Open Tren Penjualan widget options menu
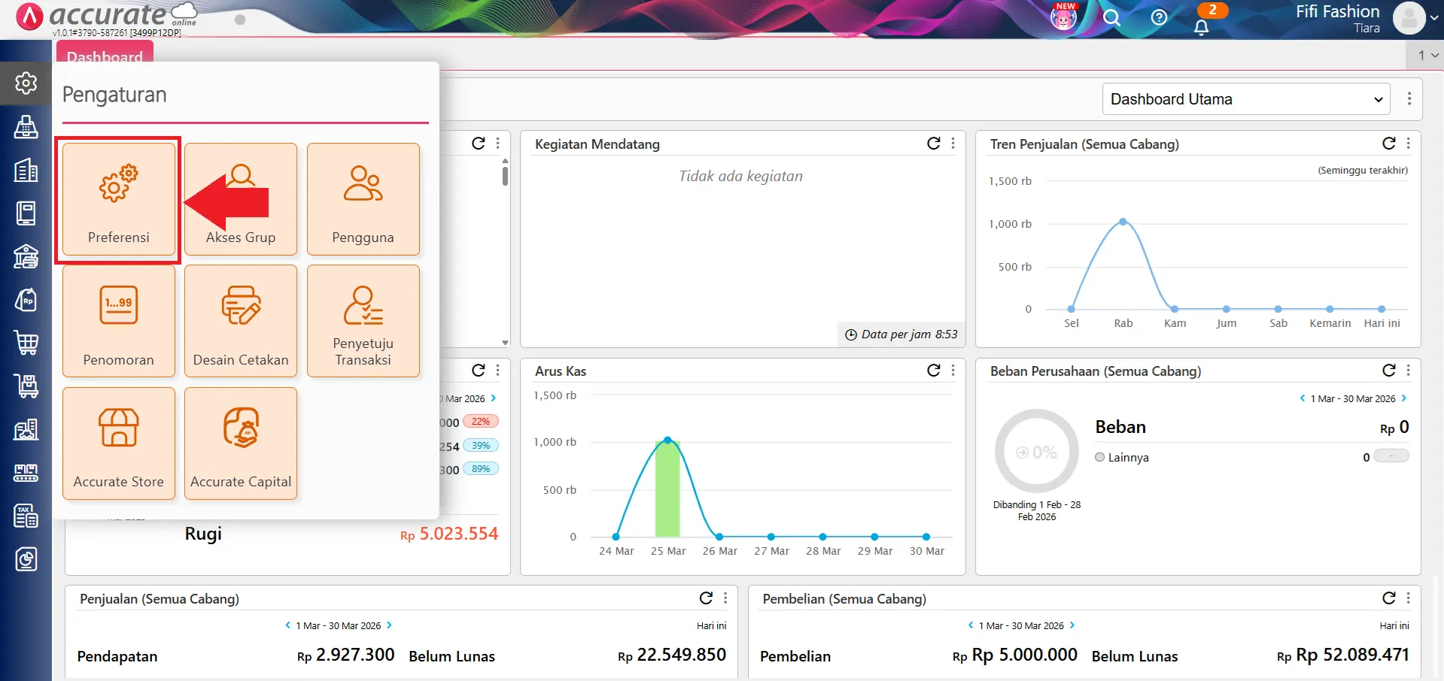 click(1408, 144)
